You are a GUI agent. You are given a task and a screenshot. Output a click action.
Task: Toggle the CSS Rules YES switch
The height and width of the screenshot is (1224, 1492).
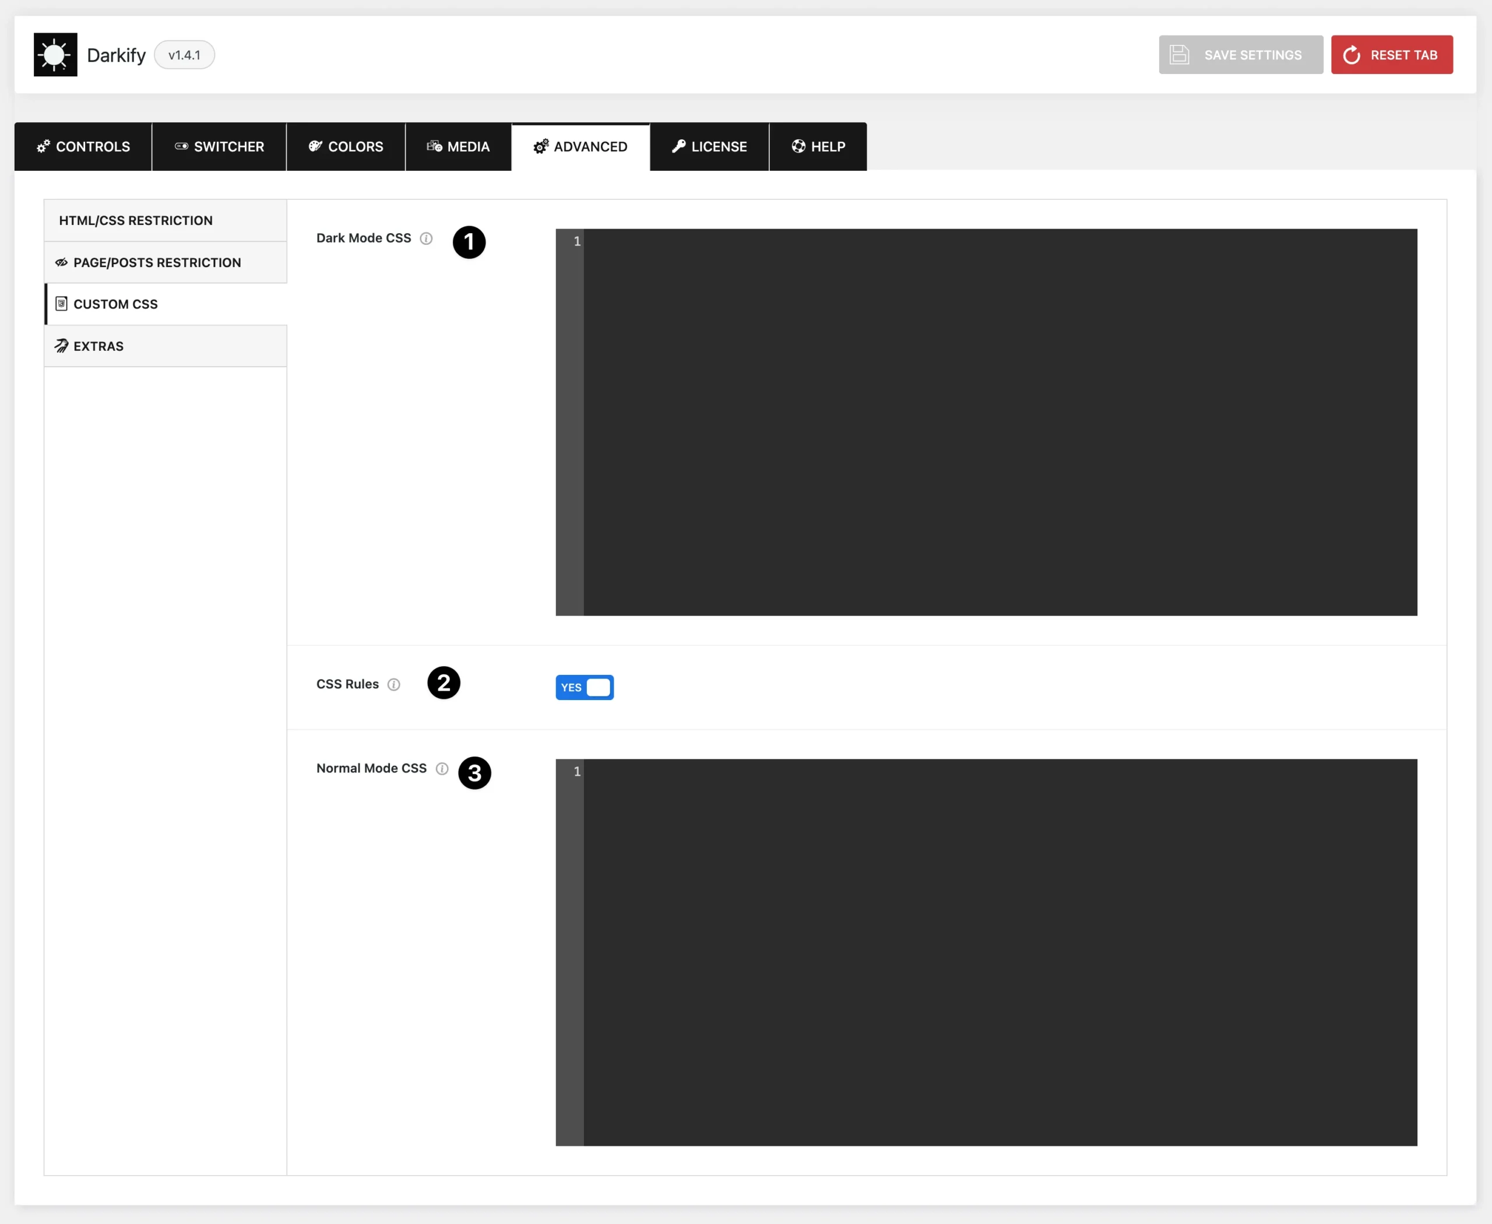[x=585, y=687]
